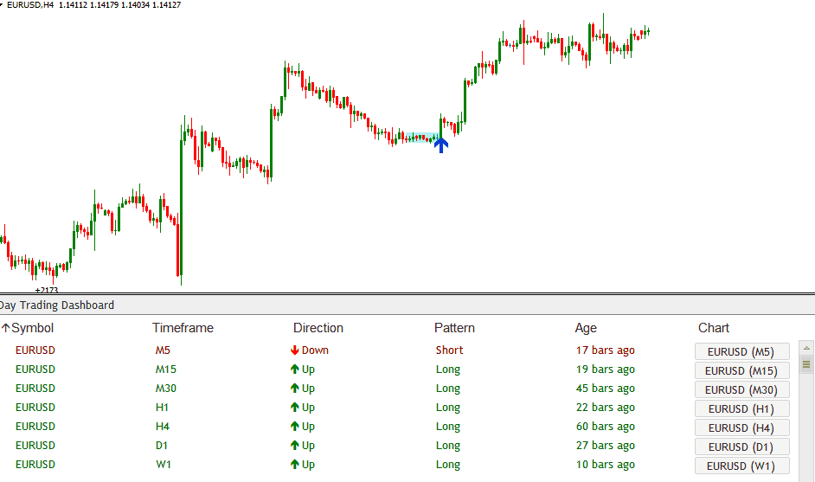Screen dimensions: 815x482
Task: Click the Pattern column header
Action: click(x=454, y=328)
